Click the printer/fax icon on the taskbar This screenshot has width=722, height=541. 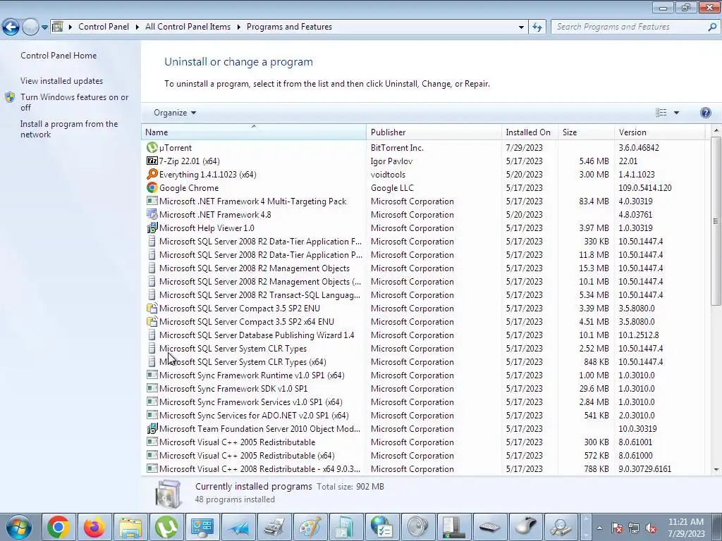[274, 527]
